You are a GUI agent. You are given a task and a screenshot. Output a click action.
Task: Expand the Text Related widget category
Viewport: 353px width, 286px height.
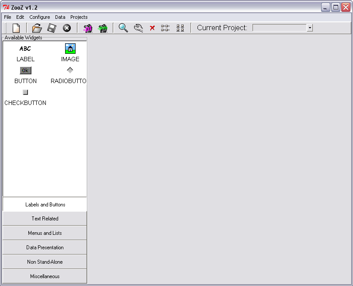pos(45,219)
